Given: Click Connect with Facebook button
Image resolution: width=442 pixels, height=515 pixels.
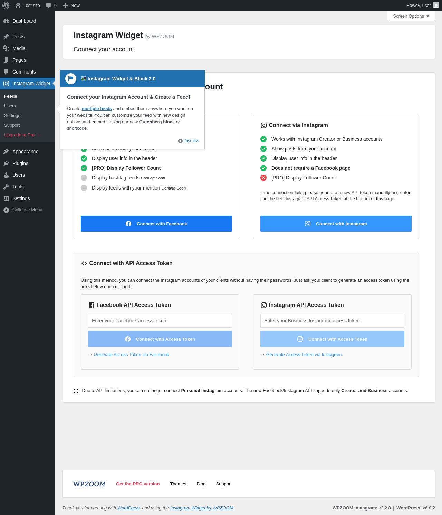Looking at the screenshot, I should (x=156, y=224).
